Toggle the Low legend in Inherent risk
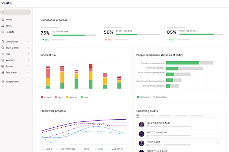Screen dimensions: 229x152 pos(84,97)
